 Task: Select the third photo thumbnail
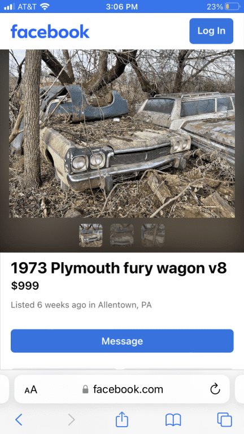tap(152, 235)
